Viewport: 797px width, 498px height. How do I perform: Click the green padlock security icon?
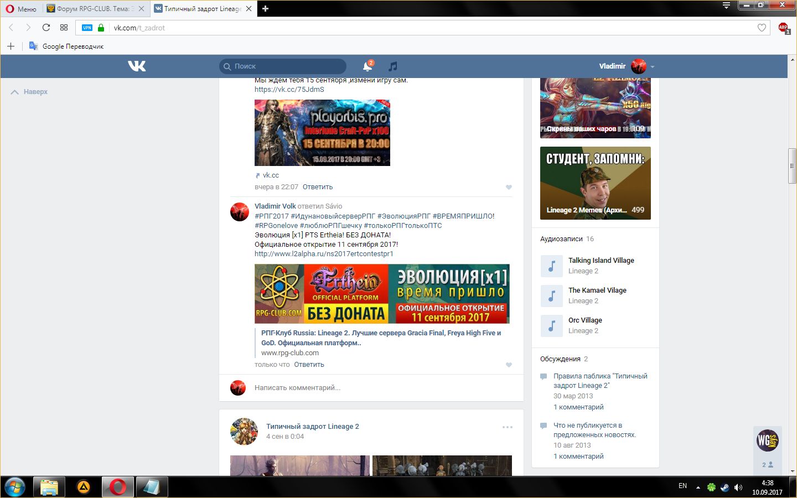pos(101,28)
